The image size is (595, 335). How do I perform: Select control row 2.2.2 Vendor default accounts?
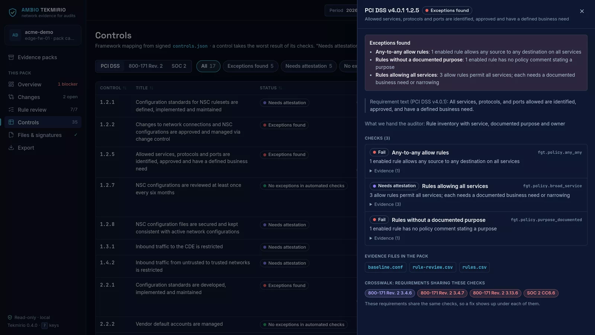click(226, 324)
